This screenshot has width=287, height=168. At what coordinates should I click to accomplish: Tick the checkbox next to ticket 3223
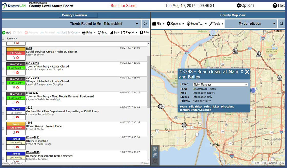coord(3,114)
